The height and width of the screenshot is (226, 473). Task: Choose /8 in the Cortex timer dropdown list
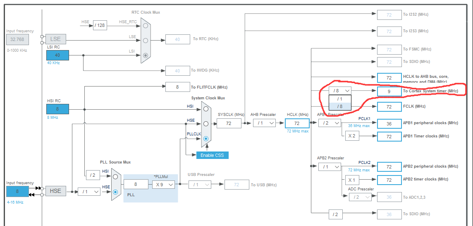(x=340, y=106)
